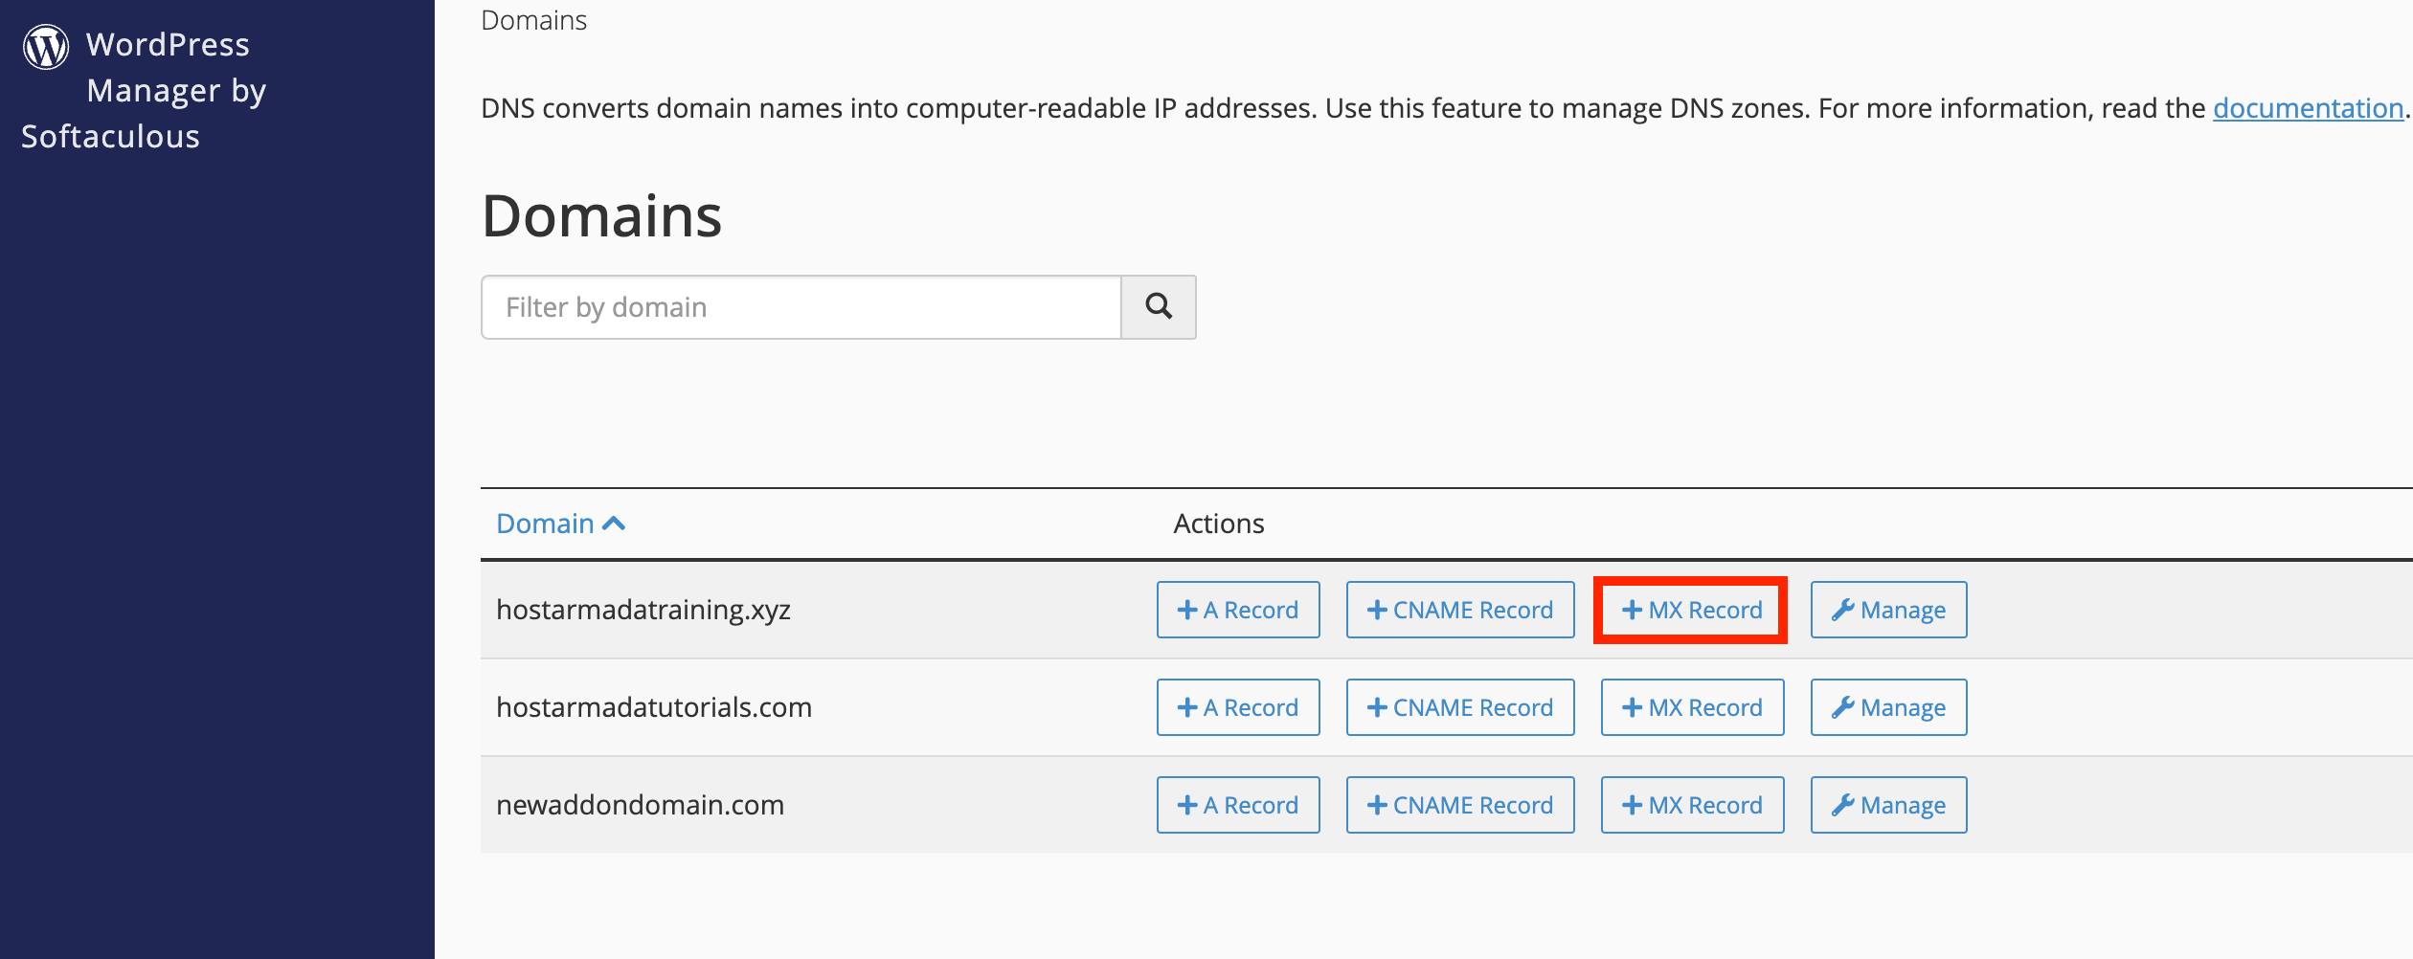Viewport: 2413px width, 959px height.
Task: Click the Actions column header
Action: pyautogui.click(x=1219, y=524)
